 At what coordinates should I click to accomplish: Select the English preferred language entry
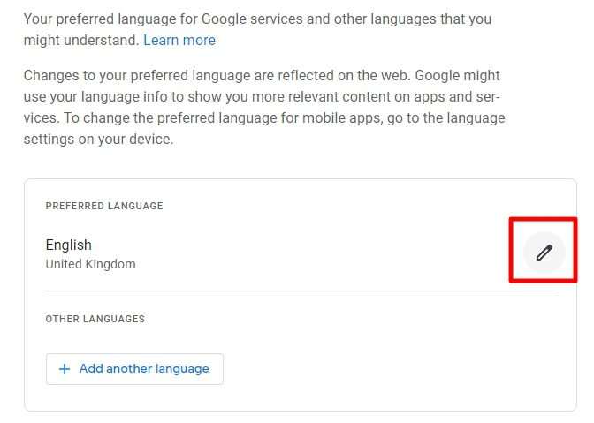69,245
